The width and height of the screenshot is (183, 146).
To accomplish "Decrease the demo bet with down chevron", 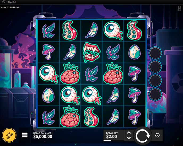I will pos(129,138).
